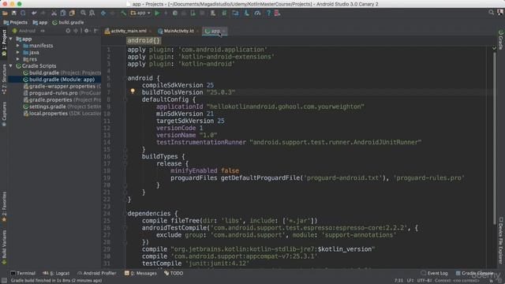505x284 pixels.
Task: Open the Terminal tool window tab
Action: 23,273
